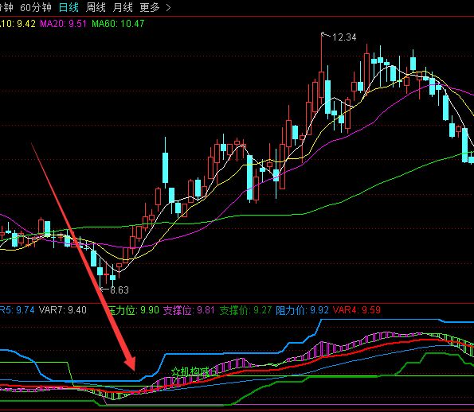Switch to the 60分钟 timeframe tab
The width and height of the screenshot is (474, 412).
coord(36,7)
